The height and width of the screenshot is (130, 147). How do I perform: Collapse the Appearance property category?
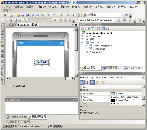pyautogui.click(x=81, y=90)
